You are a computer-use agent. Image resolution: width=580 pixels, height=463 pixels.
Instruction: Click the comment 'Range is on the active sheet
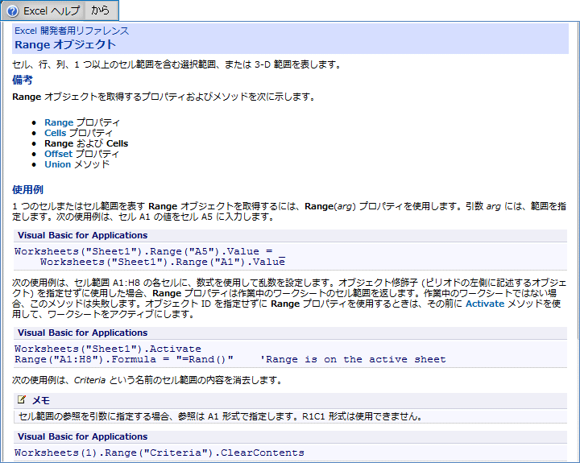tap(353, 359)
